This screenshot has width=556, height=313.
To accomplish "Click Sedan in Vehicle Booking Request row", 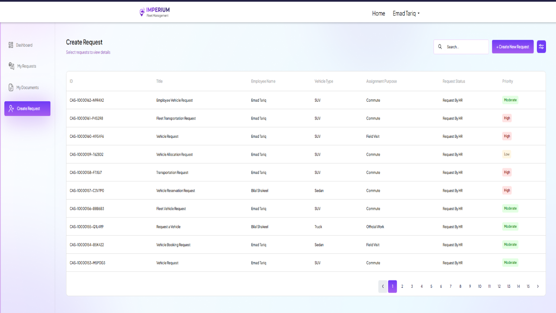I will 319,245.
